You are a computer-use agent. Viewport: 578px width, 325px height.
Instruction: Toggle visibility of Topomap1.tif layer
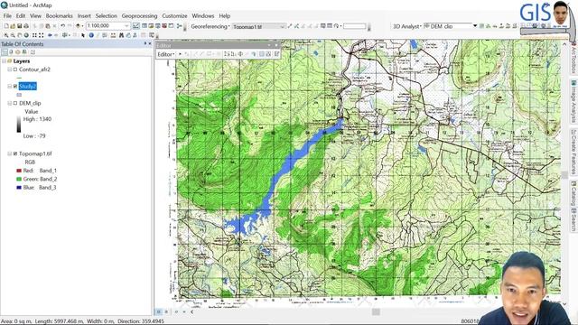[15, 153]
